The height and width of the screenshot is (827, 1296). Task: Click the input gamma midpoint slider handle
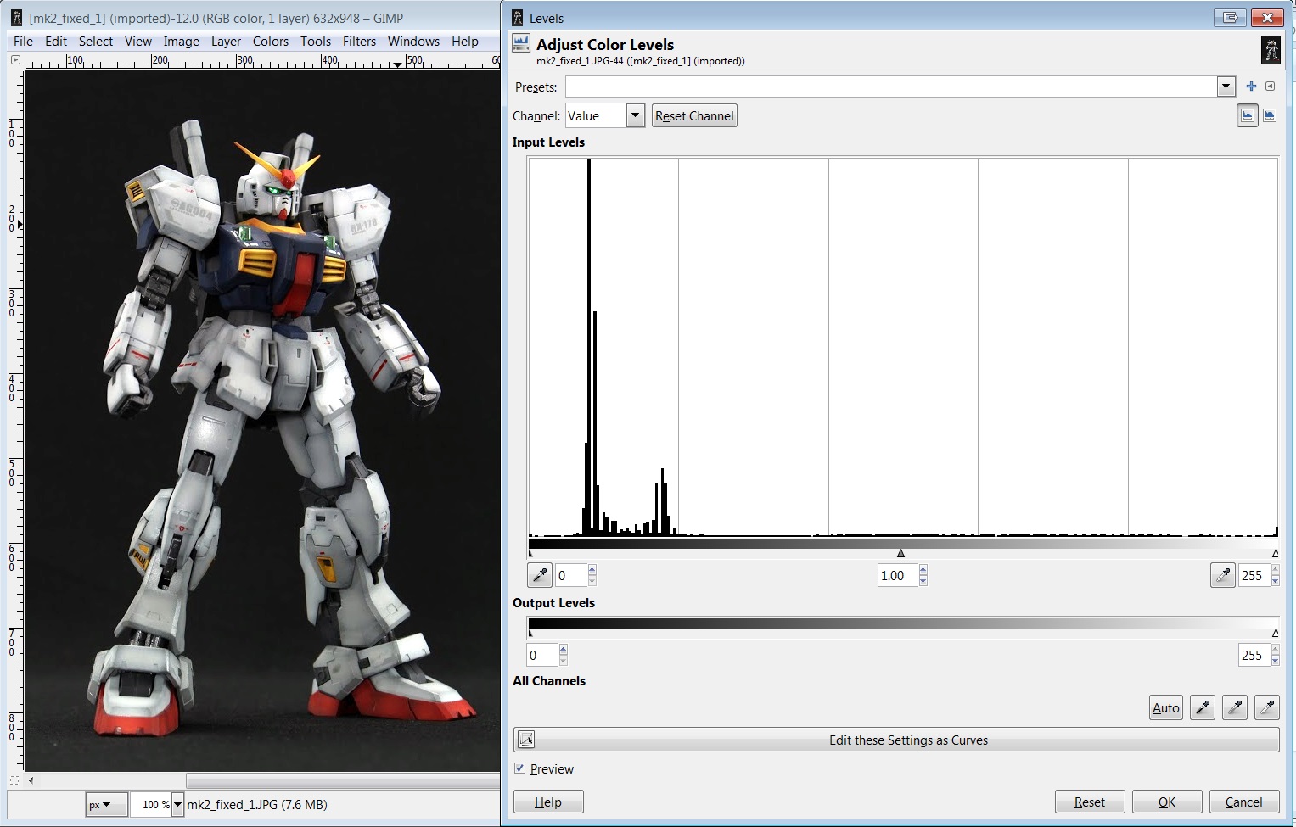900,553
